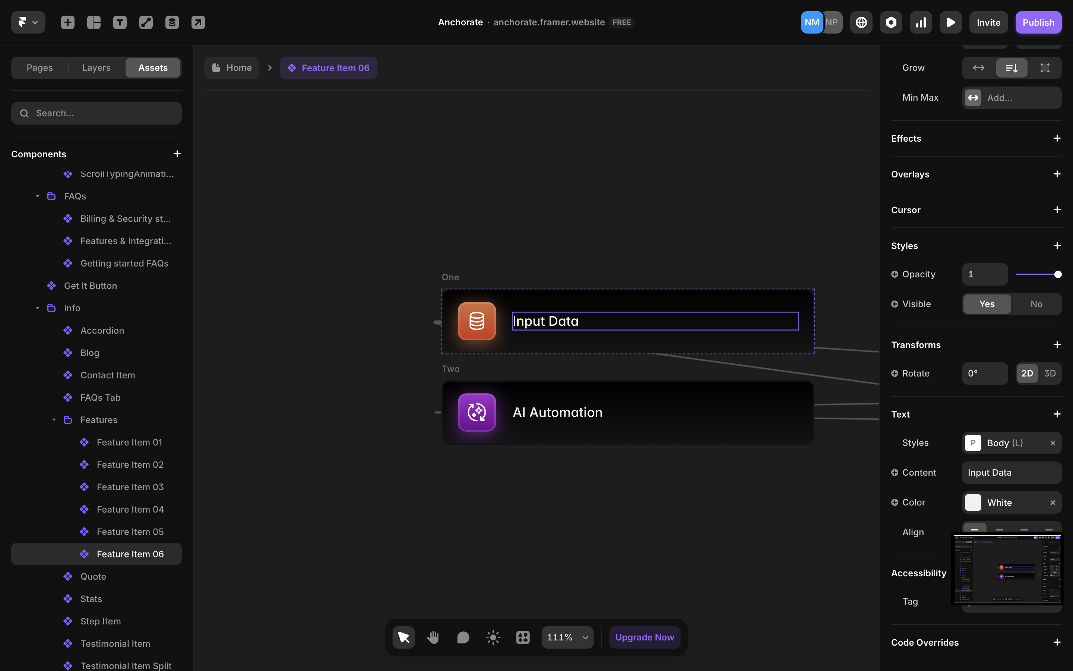Click the White color swatch
1073x671 pixels.
coord(973,503)
